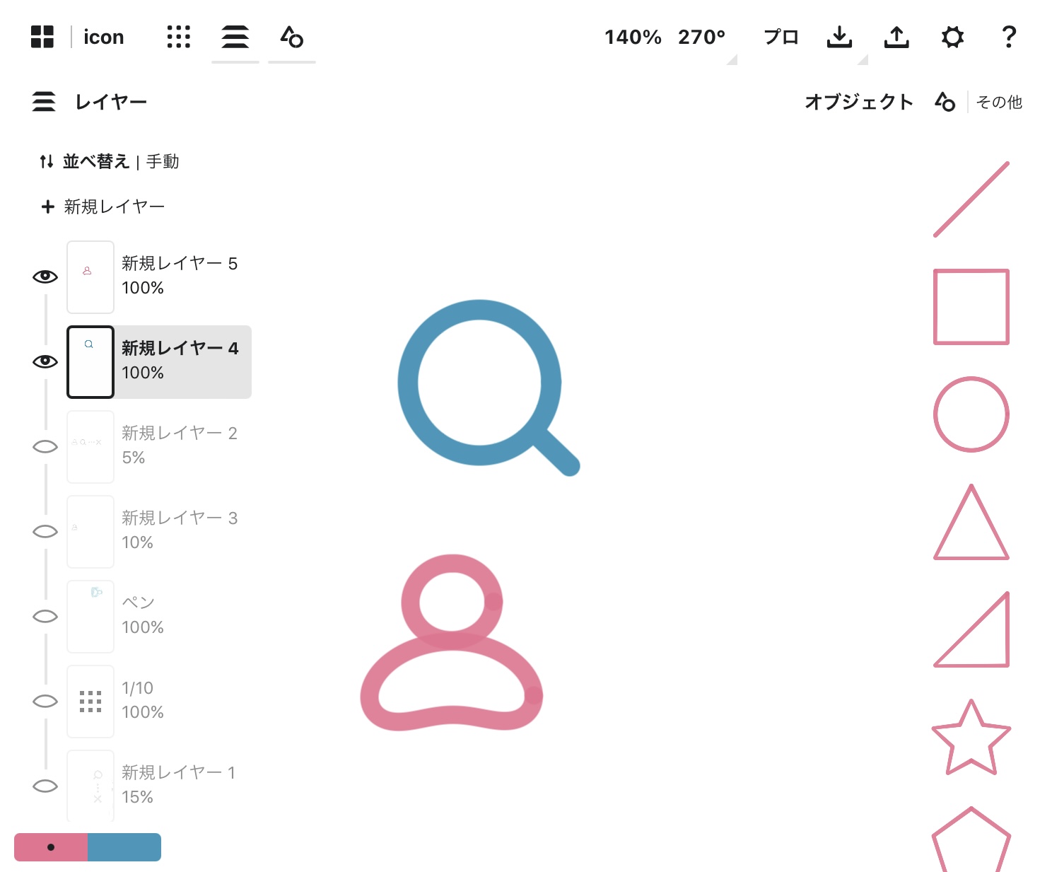This screenshot has height=872, width=1052.
Task: Click the upload export icon
Action: coord(896,37)
